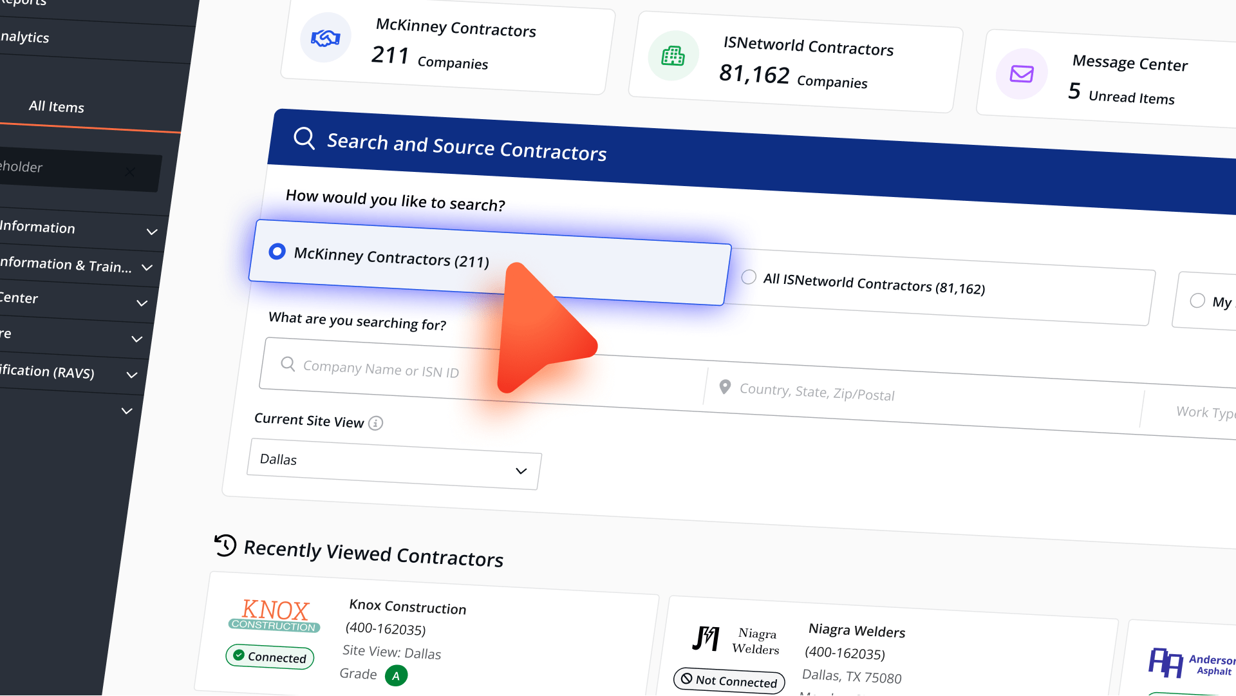Open the Niagra Welders contractor name link

click(857, 630)
